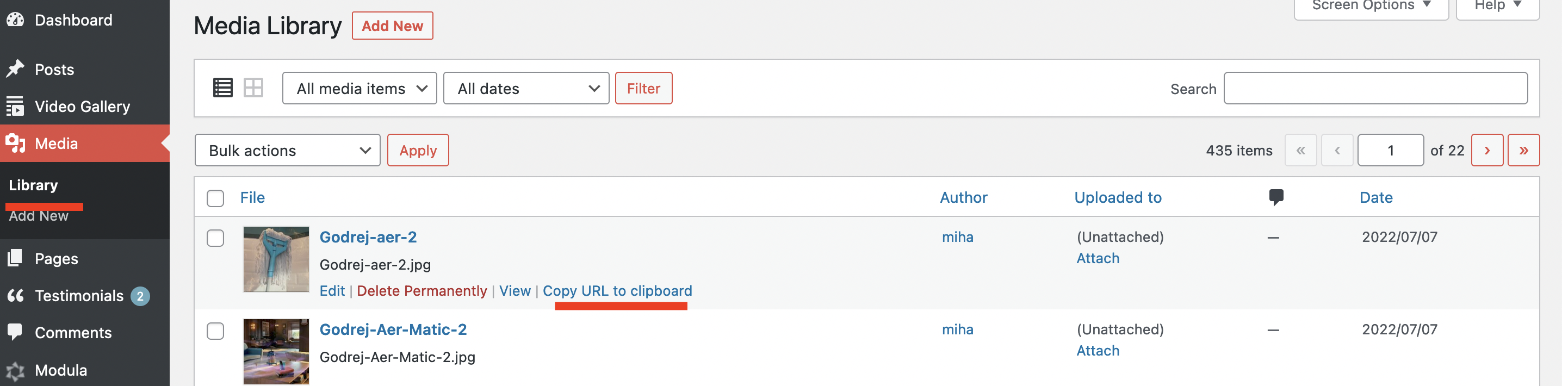Click the comments column bubble icon
Screen dimensions: 1562x386
coord(1276,197)
